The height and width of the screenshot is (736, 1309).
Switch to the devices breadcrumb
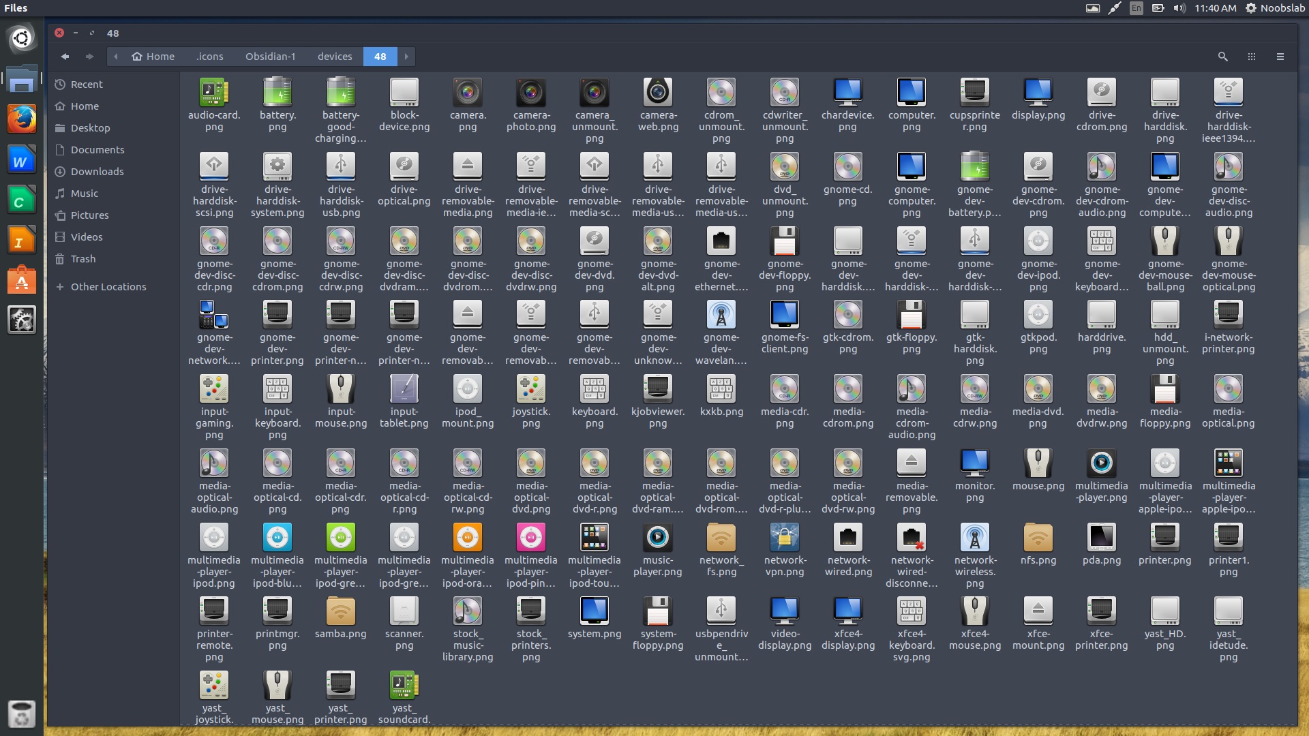coord(335,57)
